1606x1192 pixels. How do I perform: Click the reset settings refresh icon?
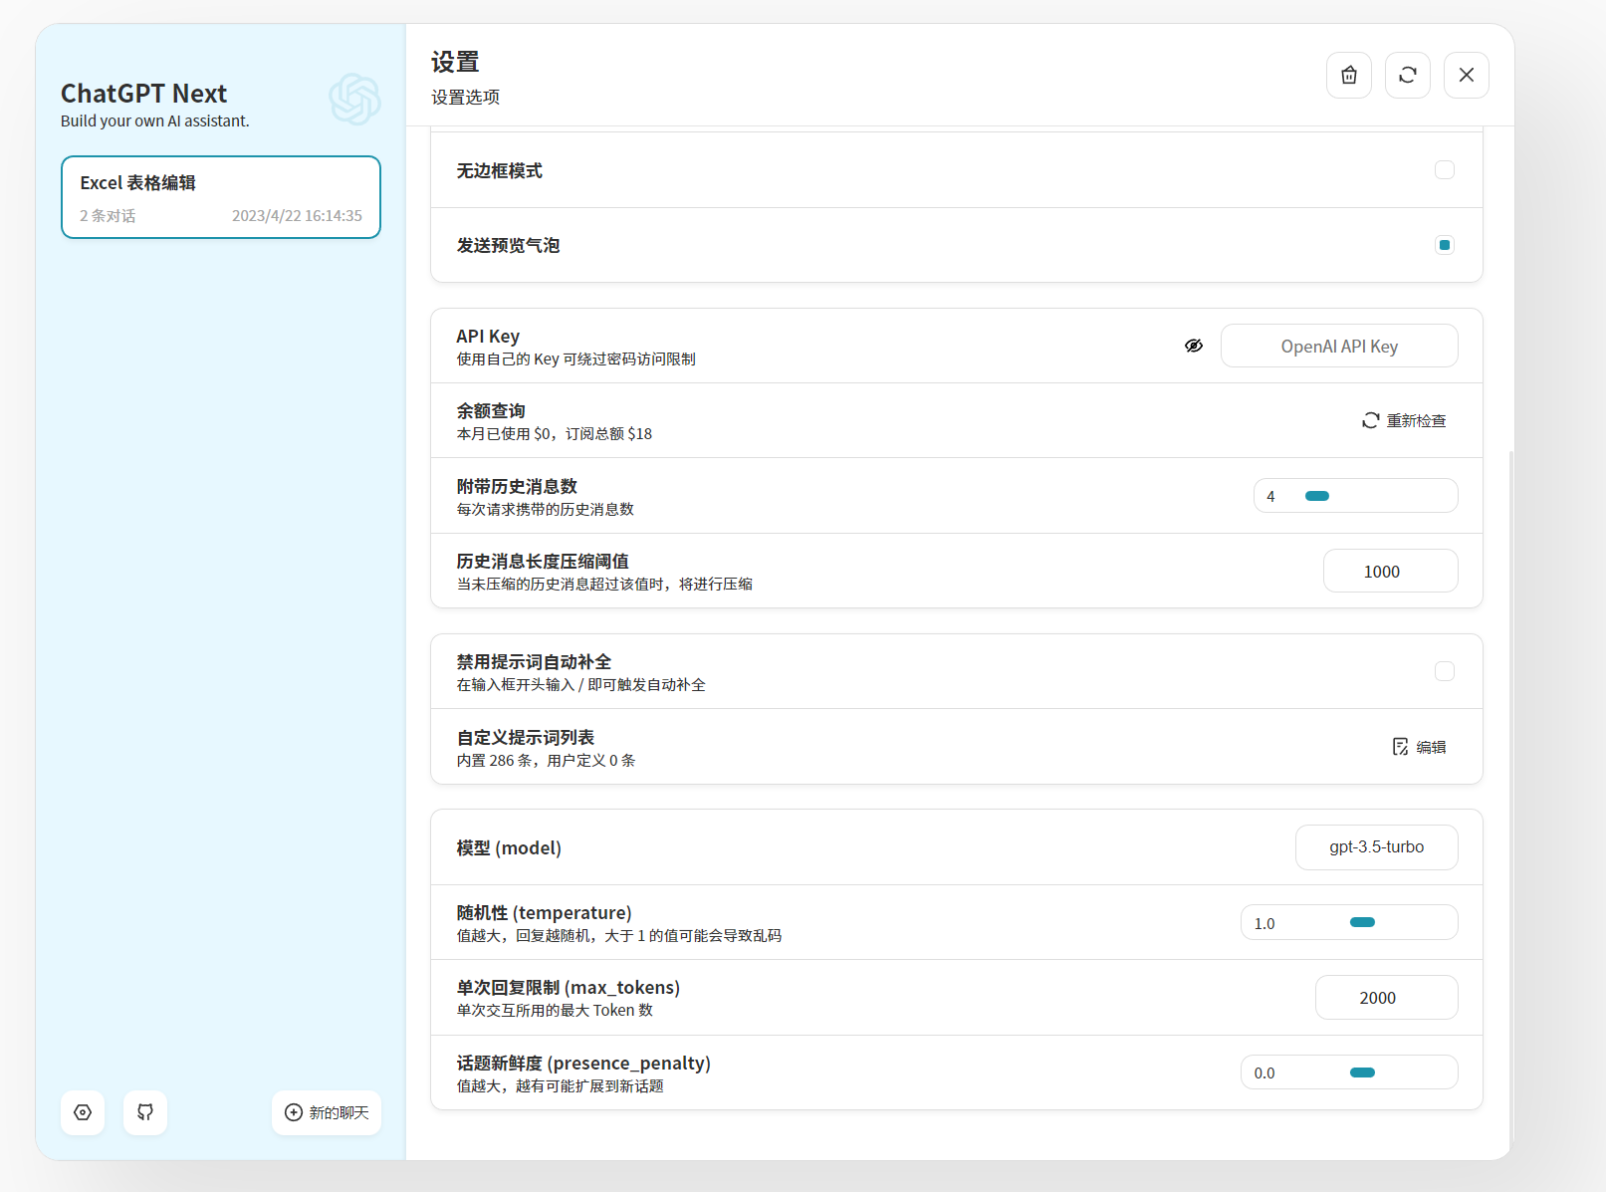tap(1408, 75)
